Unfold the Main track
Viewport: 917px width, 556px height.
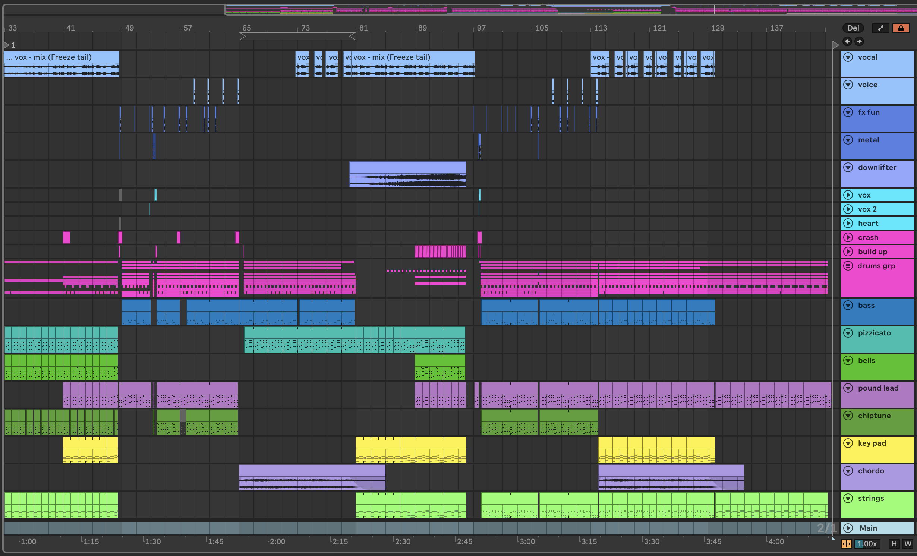coord(848,528)
